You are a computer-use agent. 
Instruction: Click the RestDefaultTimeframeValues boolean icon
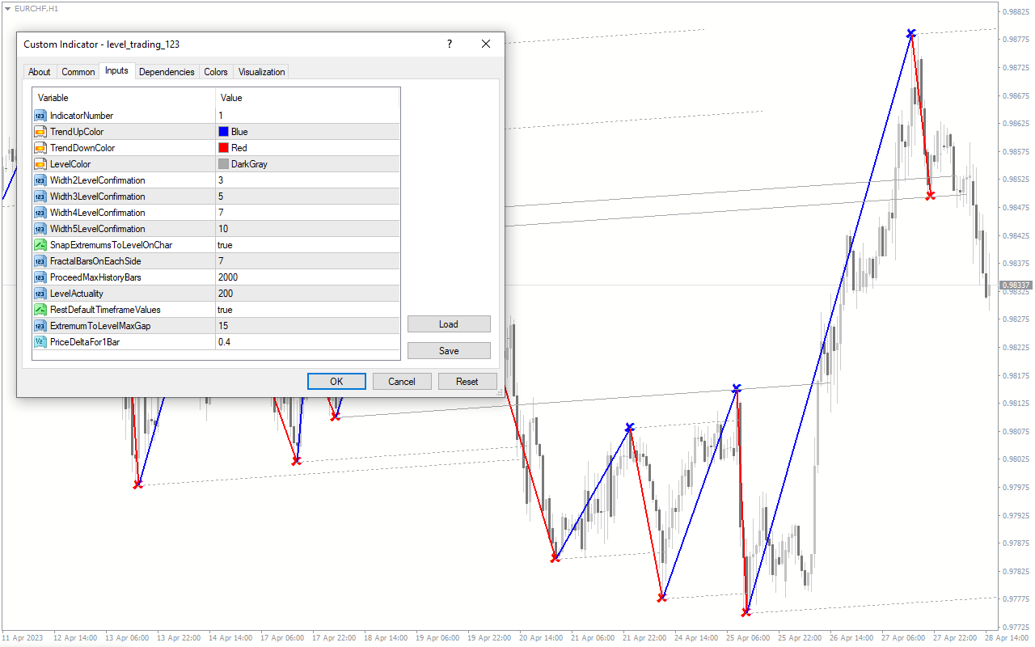coord(40,310)
